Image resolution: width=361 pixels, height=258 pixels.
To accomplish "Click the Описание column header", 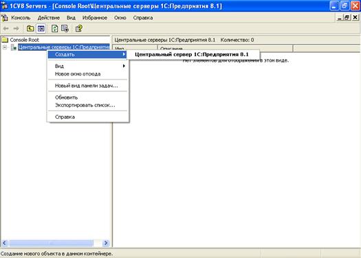I will [x=225, y=48].
